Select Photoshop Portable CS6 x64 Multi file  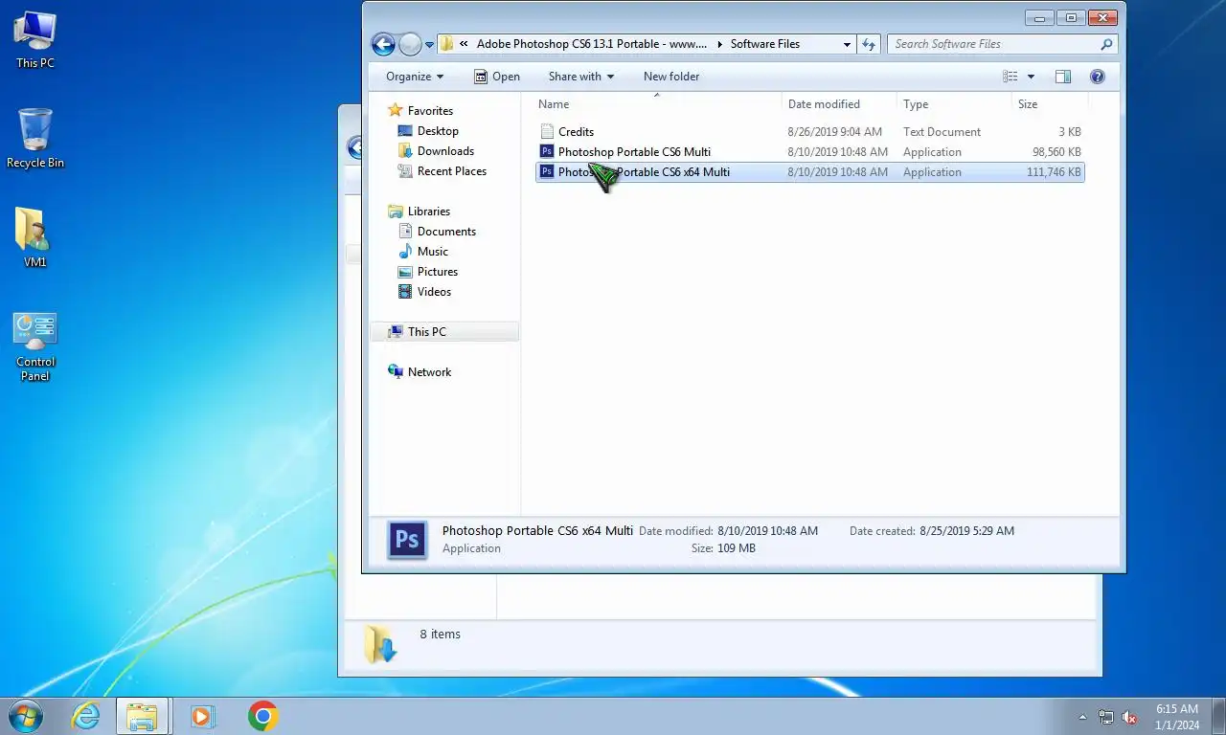point(809,172)
